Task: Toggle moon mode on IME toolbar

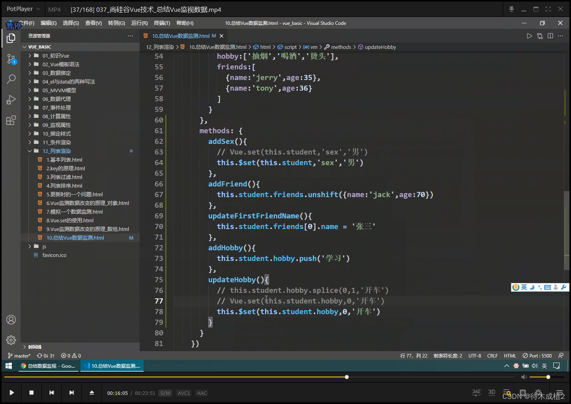Action: point(532,287)
